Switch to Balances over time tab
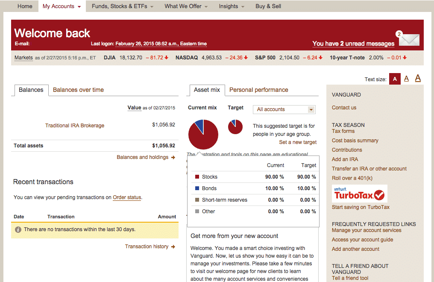The height and width of the screenshot is (282, 434). pyautogui.click(x=78, y=90)
